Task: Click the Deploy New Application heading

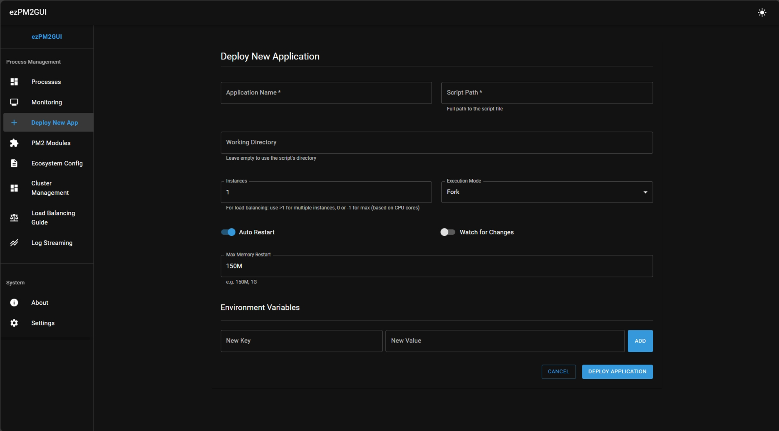Action: (x=270, y=57)
